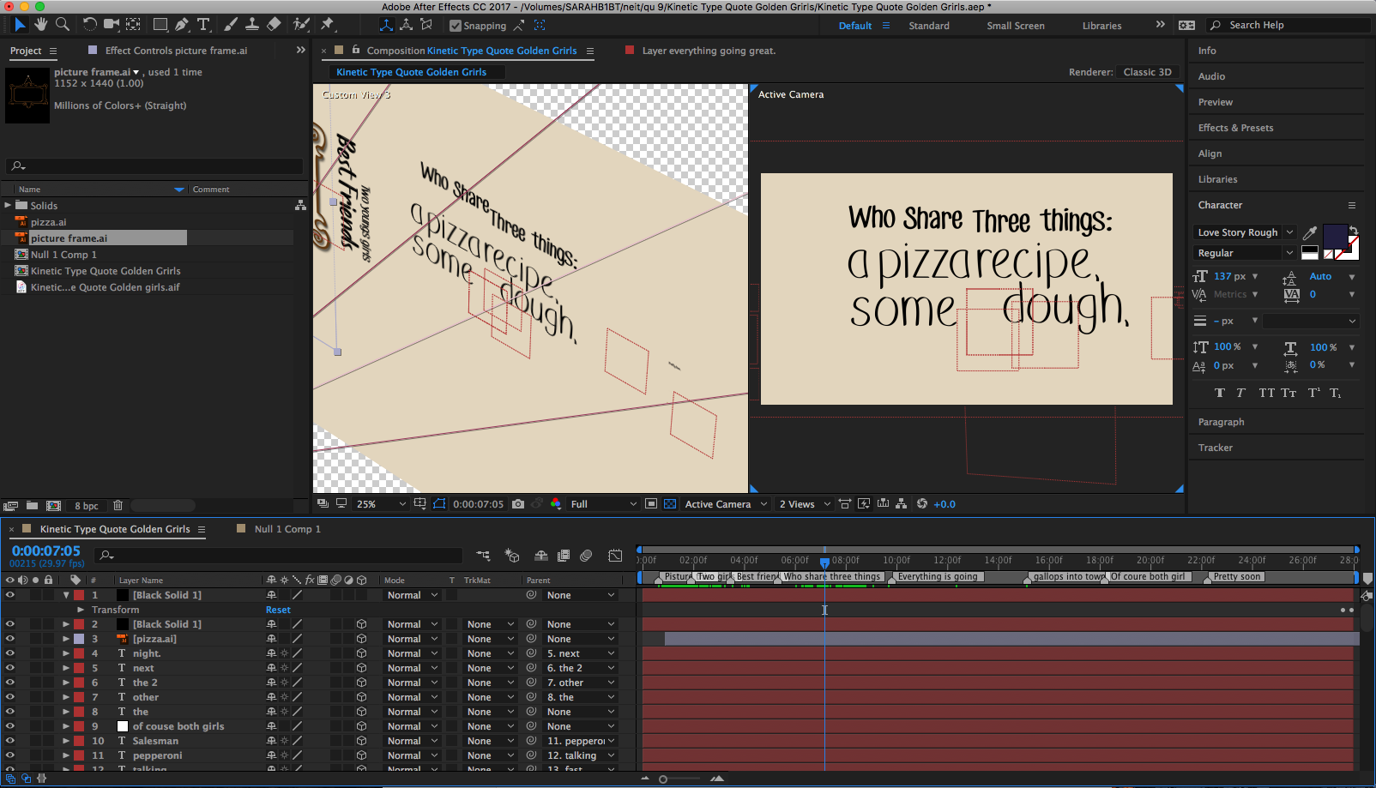
Task: Hide the Salesman text layer
Action: (10, 741)
